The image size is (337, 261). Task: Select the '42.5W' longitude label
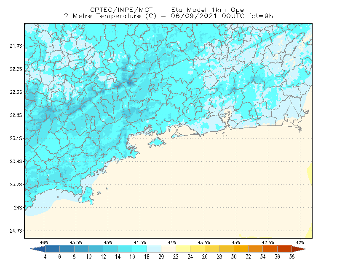(268, 242)
